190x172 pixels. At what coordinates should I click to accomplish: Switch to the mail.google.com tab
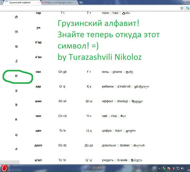pos(58,2)
